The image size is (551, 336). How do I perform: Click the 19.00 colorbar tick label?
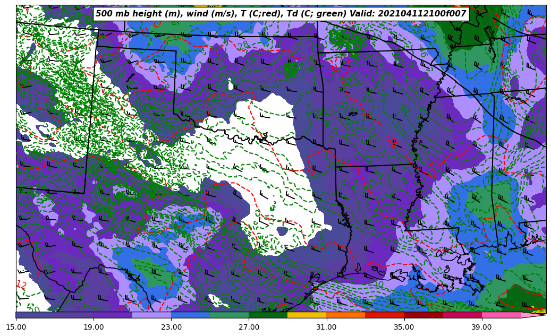(x=94, y=327)
